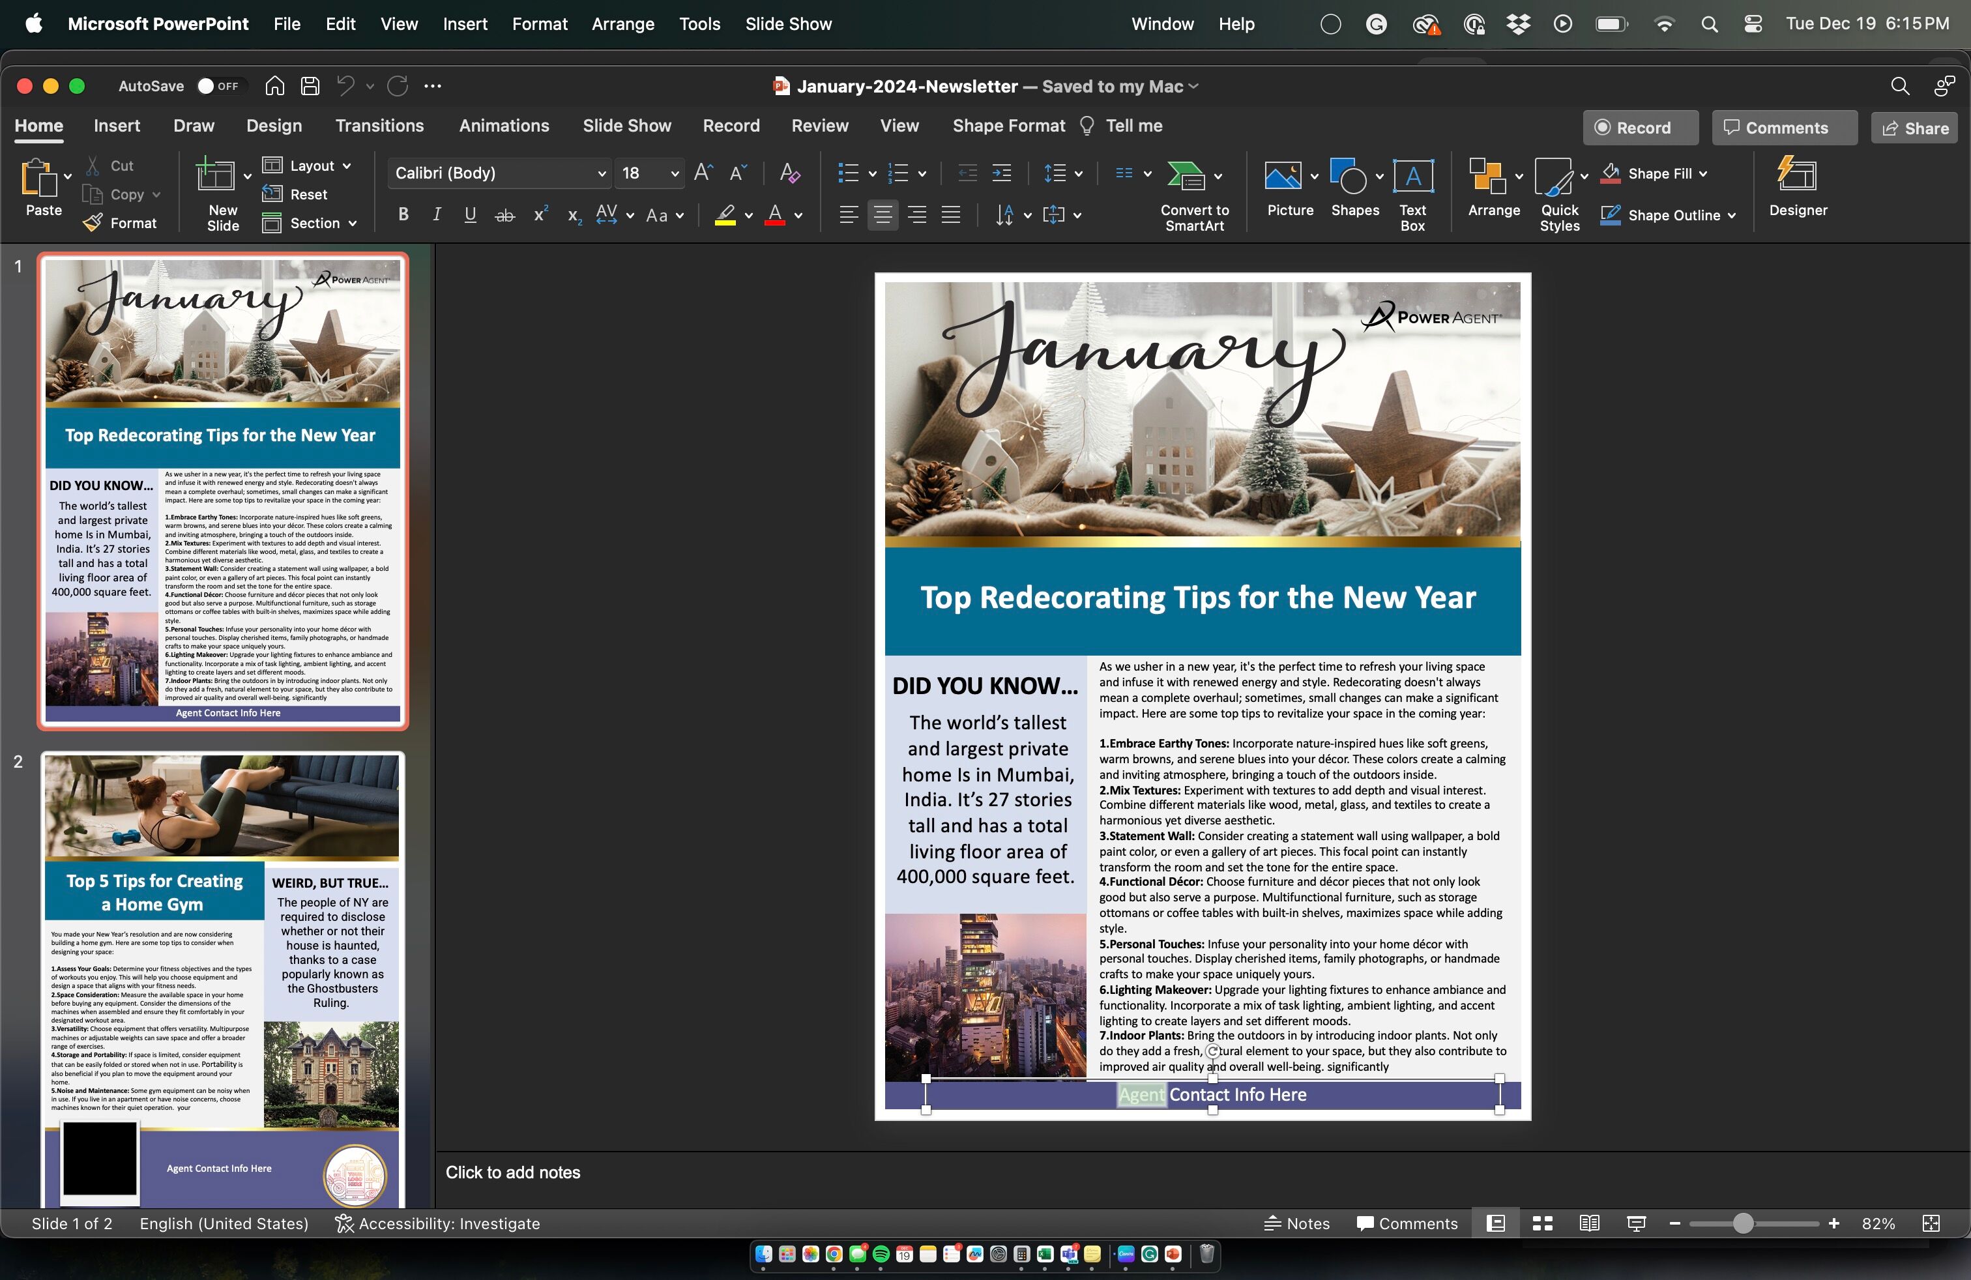Open the Shape Fill dropdown arrow

[1704, 174]
